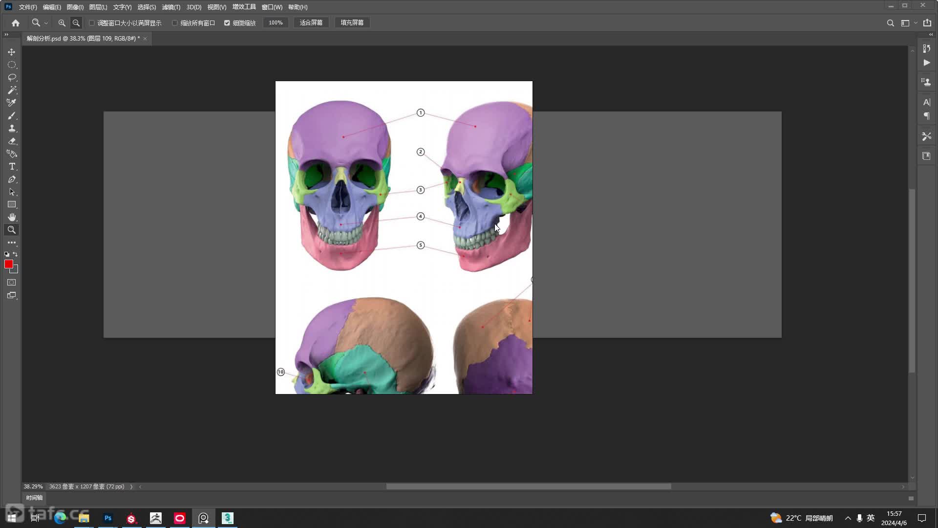938x528 pixels.
Task: Select the Eraser tool
Action: 12,141
